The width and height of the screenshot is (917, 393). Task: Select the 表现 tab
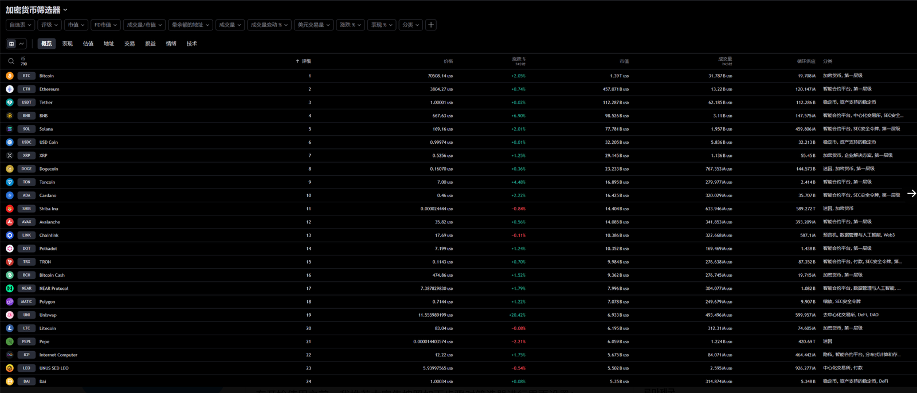coord(68,44)
